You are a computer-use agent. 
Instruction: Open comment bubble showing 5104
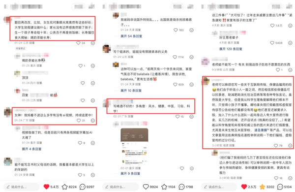coord(280,187)
